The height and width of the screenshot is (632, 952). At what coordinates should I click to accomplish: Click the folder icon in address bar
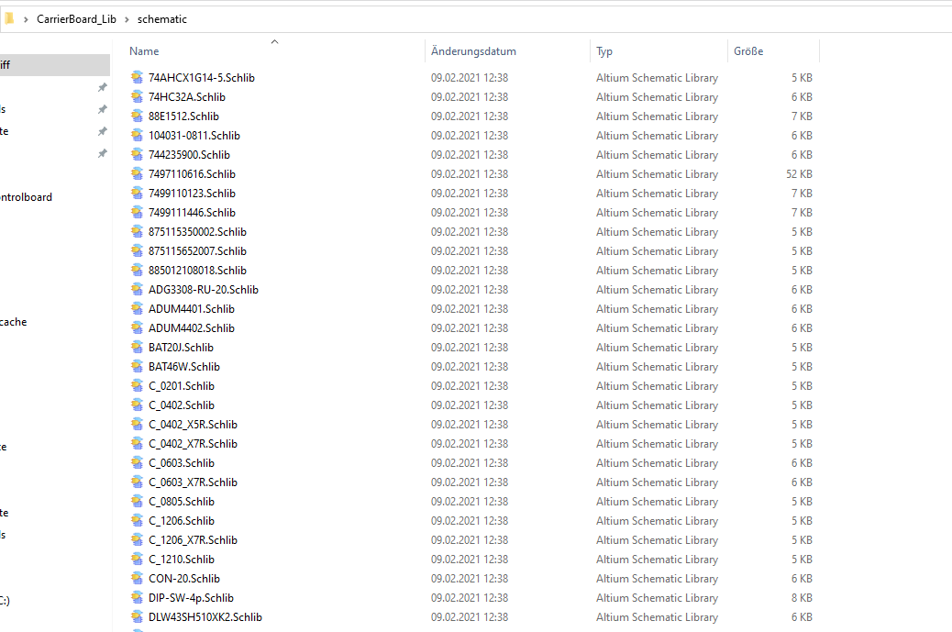click(8, 18)
